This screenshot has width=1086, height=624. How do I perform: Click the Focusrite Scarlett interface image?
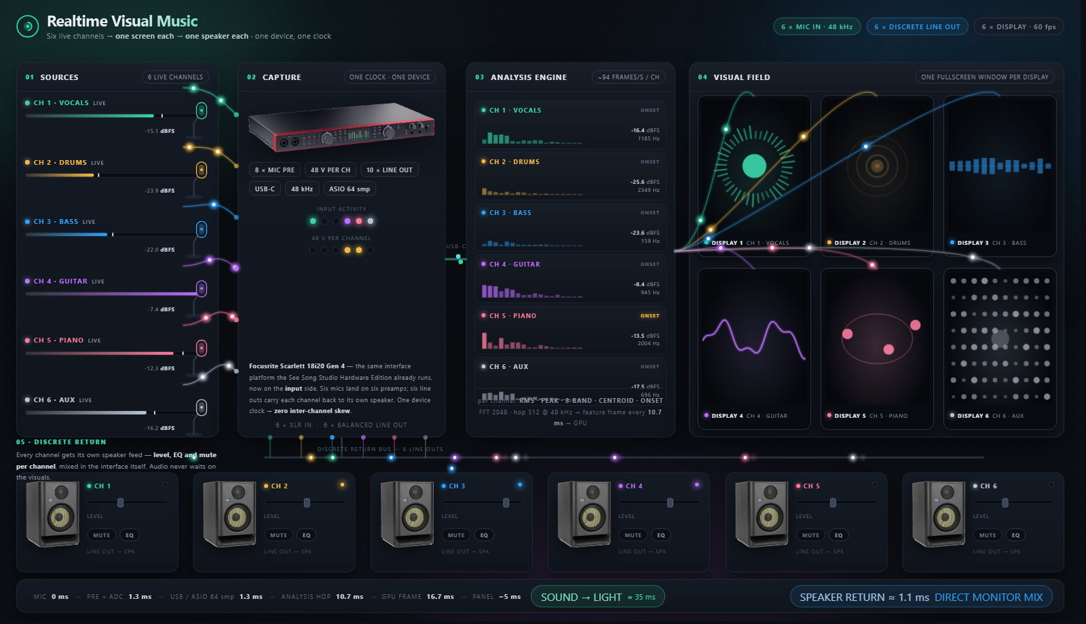341,127
